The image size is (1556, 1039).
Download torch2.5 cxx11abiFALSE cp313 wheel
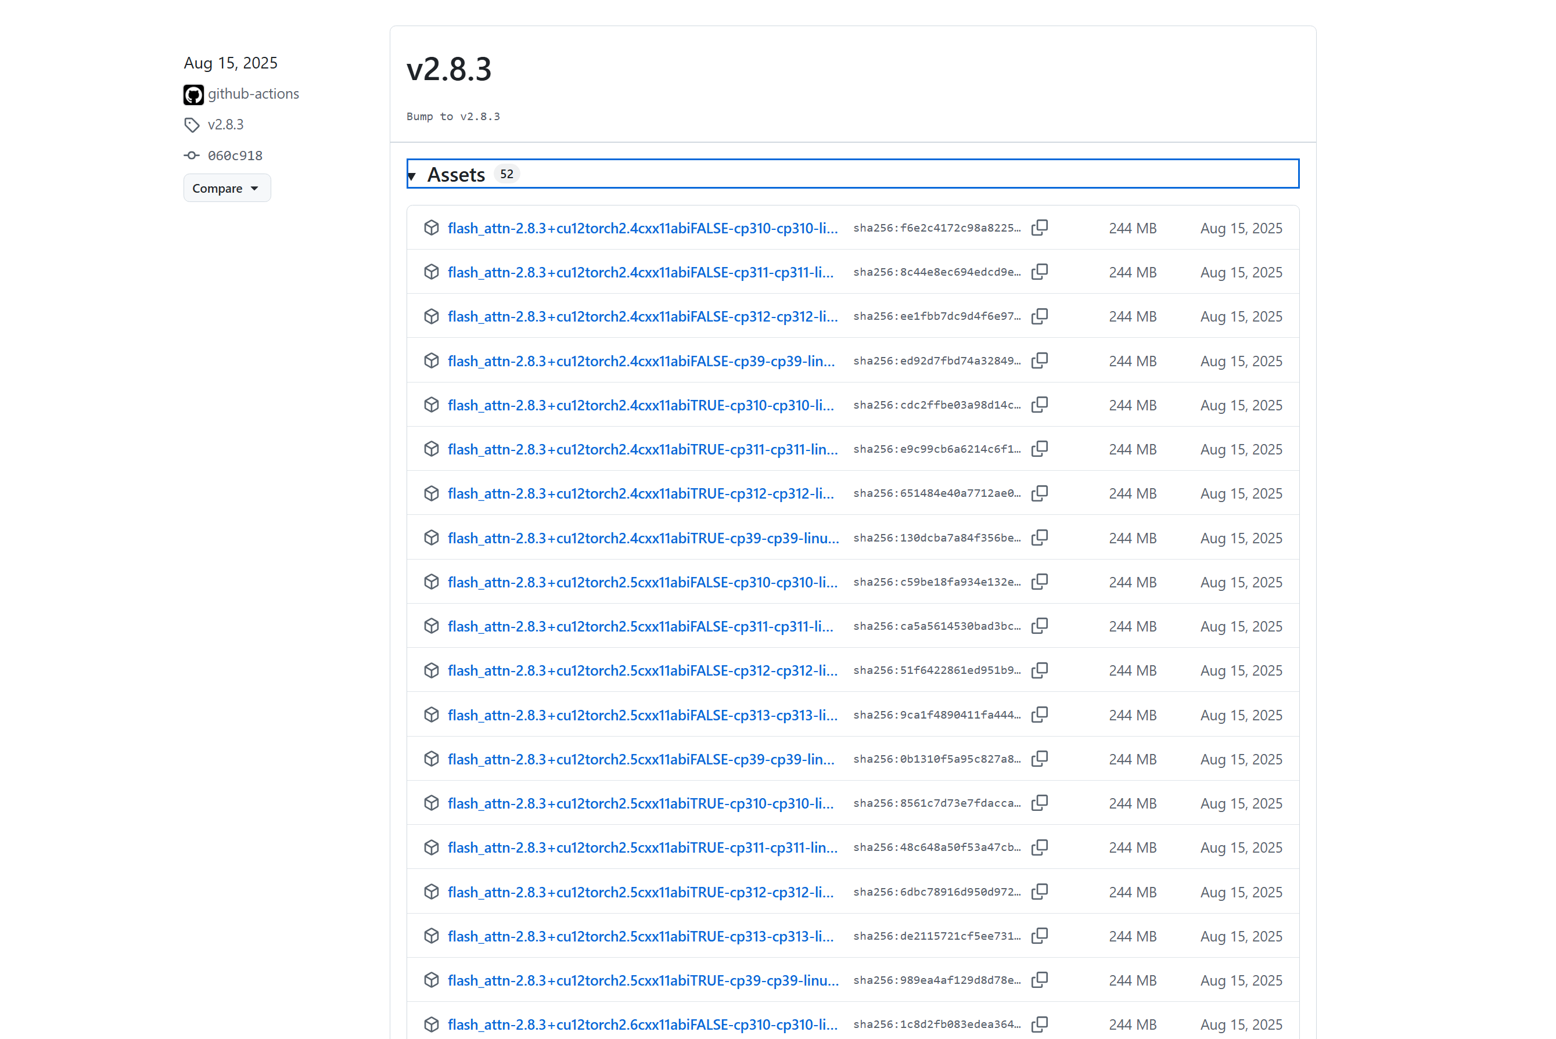click(642, 715)
